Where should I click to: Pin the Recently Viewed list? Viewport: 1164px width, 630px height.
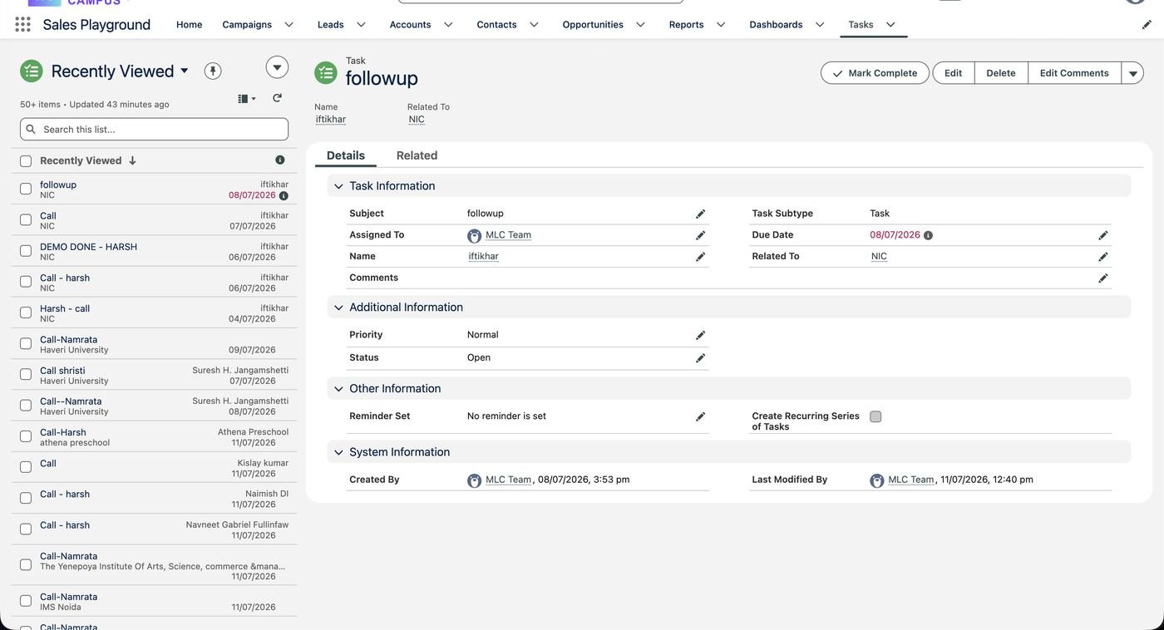click(213, 71)
